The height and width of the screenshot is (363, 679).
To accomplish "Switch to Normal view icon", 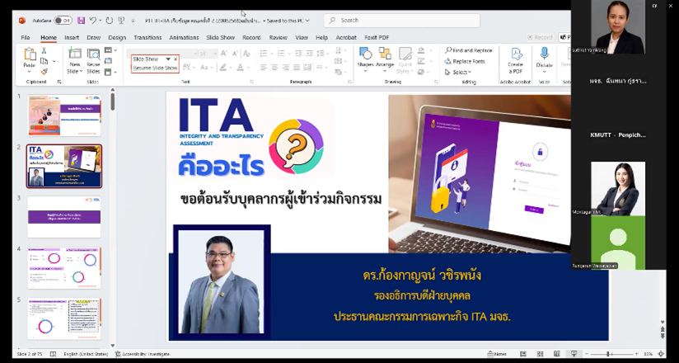I will (x=523, y=354).
